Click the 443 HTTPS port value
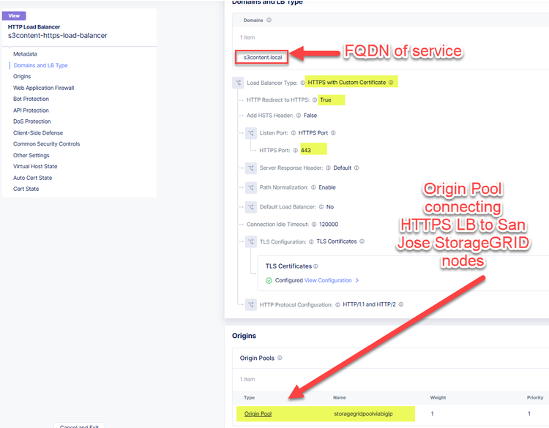 pyautogui.click(x=306, y=151)
